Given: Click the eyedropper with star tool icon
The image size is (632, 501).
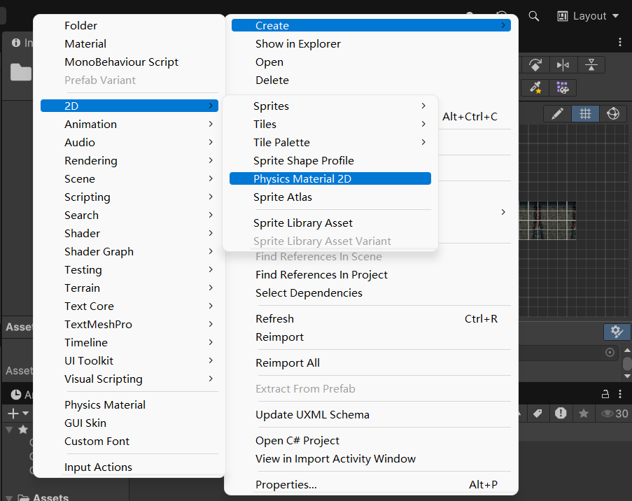Looking at the screenshot, I should coord(535,87).
